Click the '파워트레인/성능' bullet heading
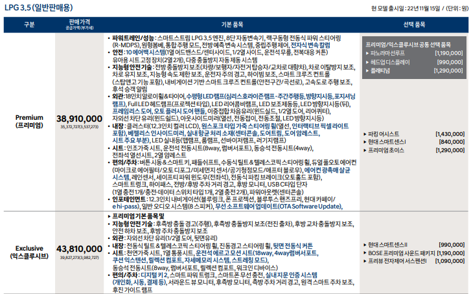 pos(133,38)
